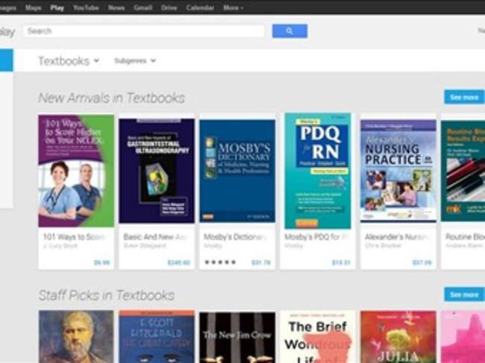Focus the Search text field
Screen dimensions: 485x363
(144, 31)
